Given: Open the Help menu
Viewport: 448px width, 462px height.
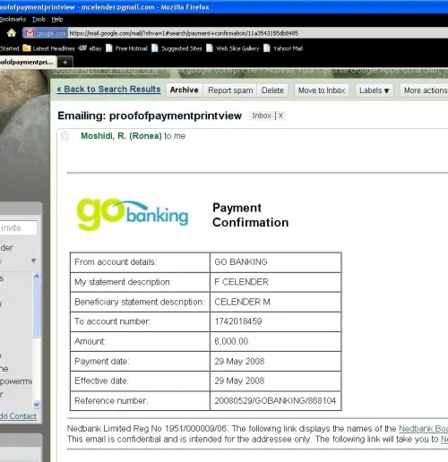Looking at the screenshot, I should click(57, 20).
